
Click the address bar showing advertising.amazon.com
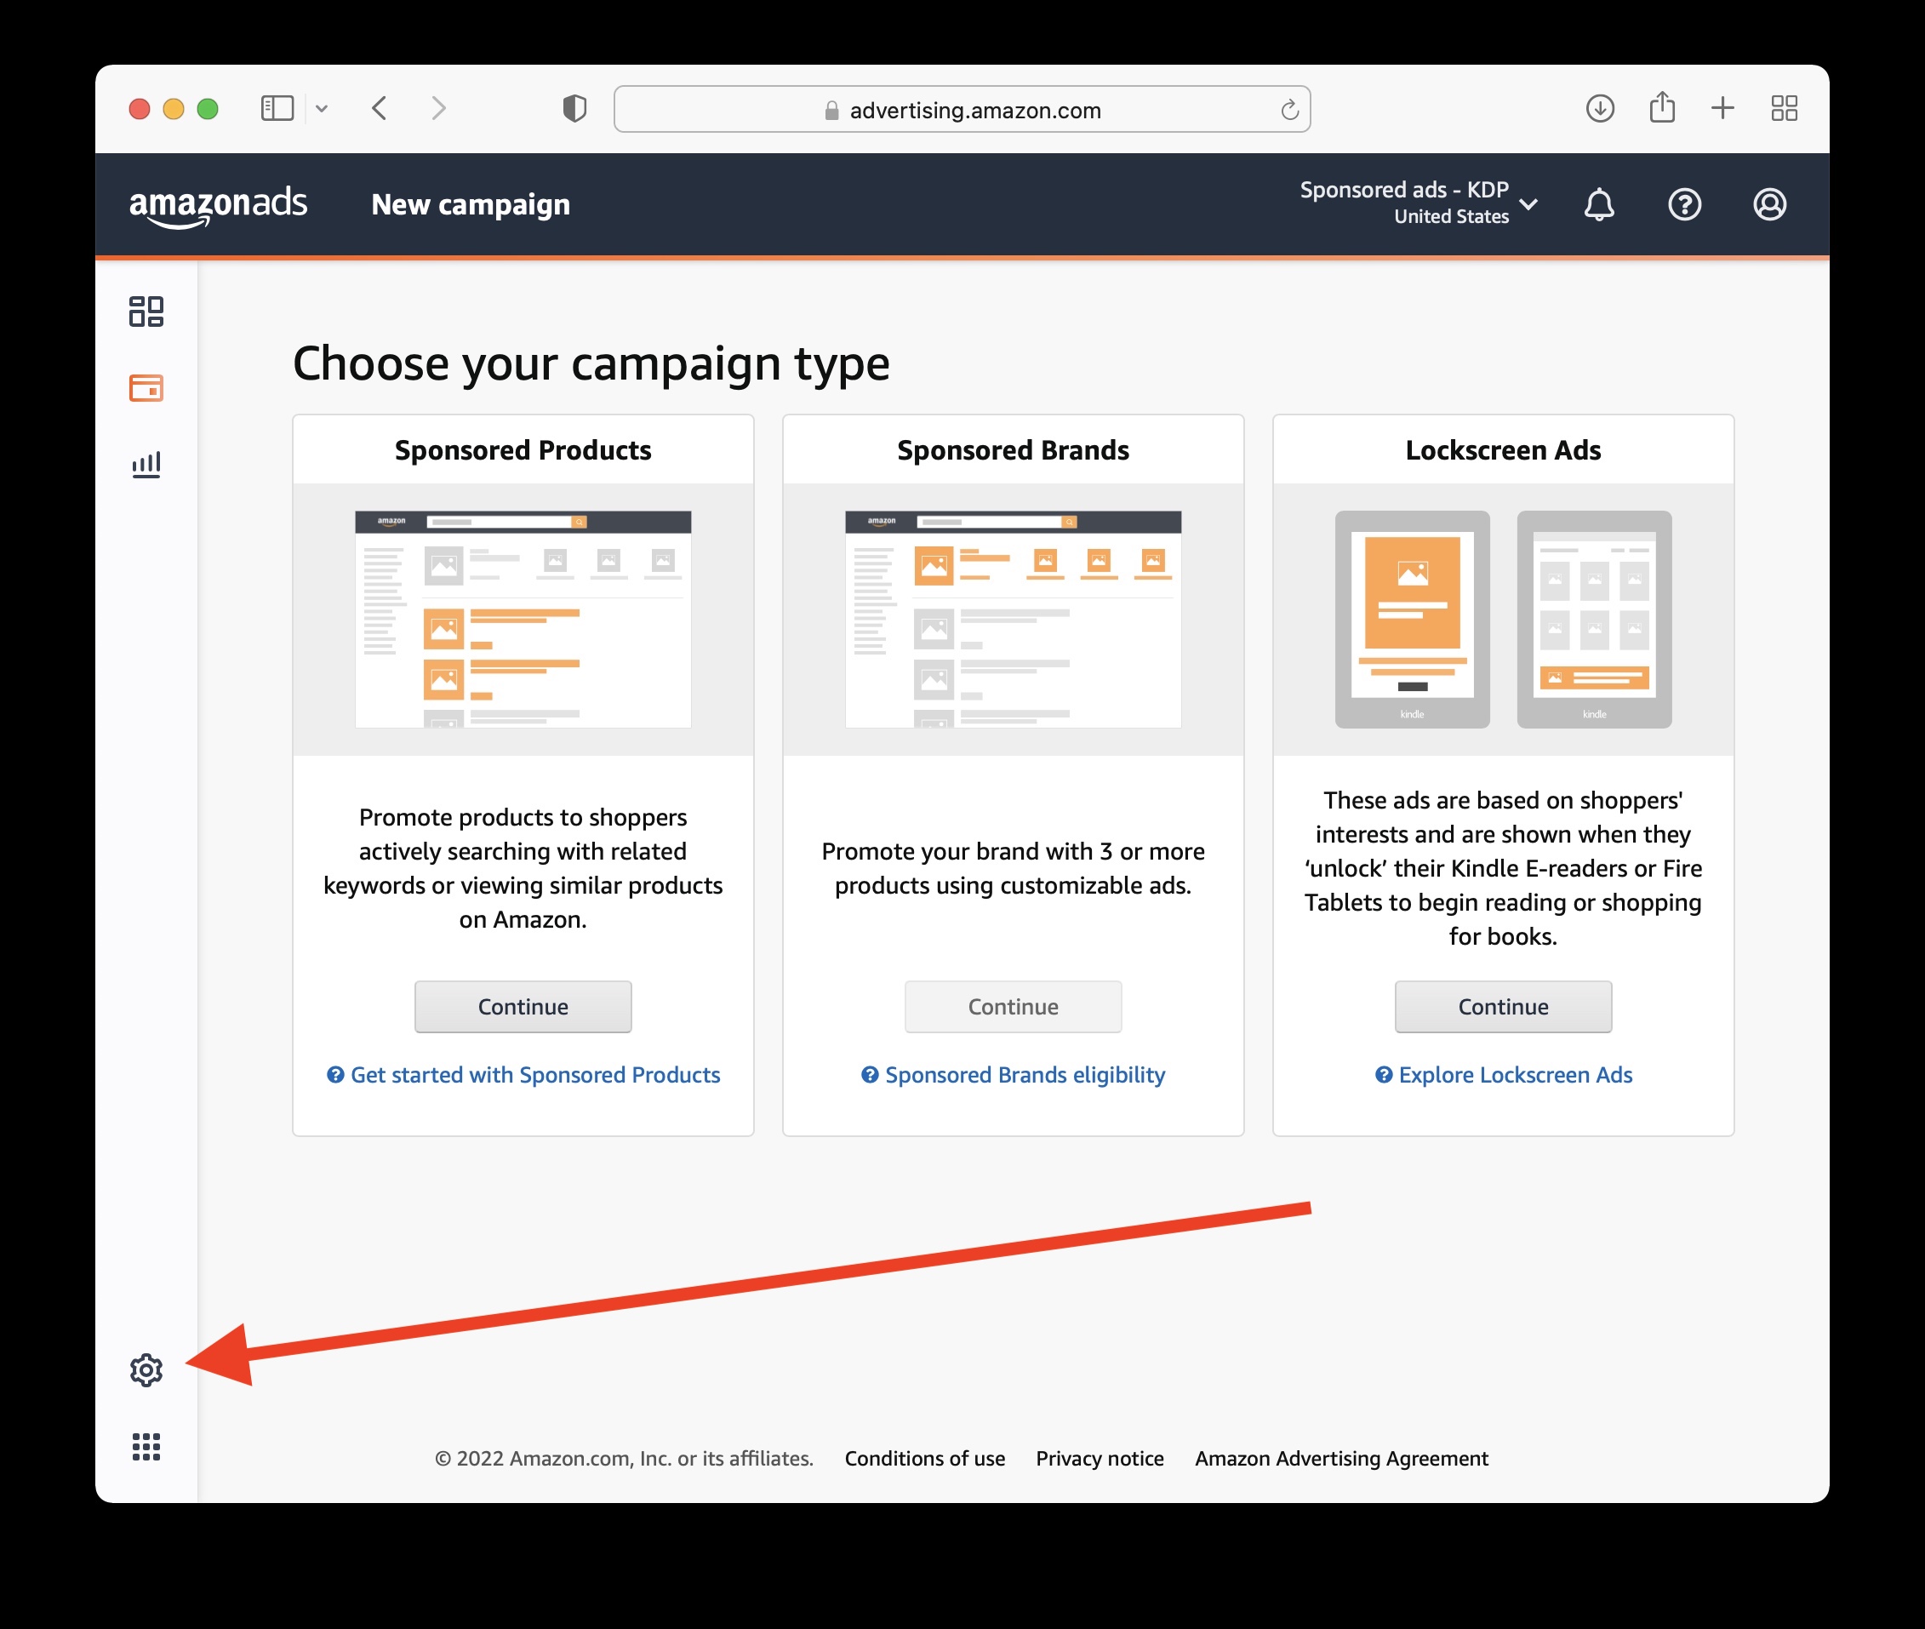click(x=962, y=109)
